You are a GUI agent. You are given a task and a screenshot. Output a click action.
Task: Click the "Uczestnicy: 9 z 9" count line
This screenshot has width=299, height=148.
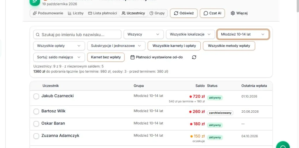click(x=68, y=66)
